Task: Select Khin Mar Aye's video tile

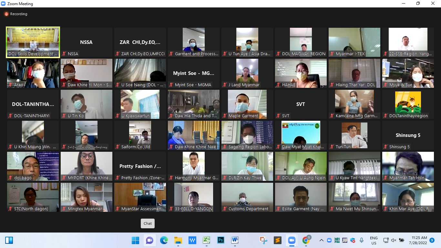Action: pyautogui.click(x=408, y=197)
